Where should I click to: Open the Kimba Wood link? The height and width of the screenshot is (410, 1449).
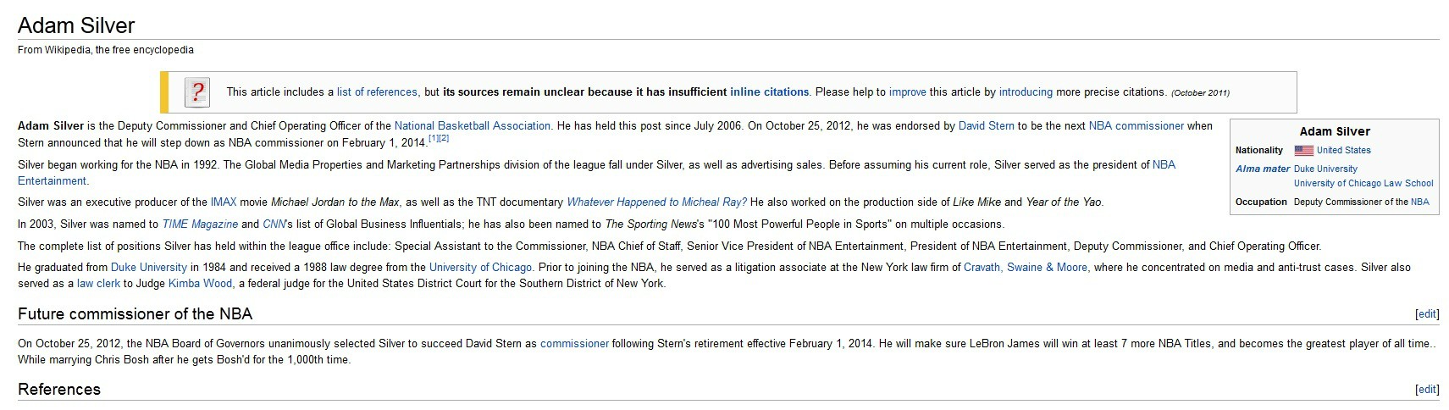(200, 284)
